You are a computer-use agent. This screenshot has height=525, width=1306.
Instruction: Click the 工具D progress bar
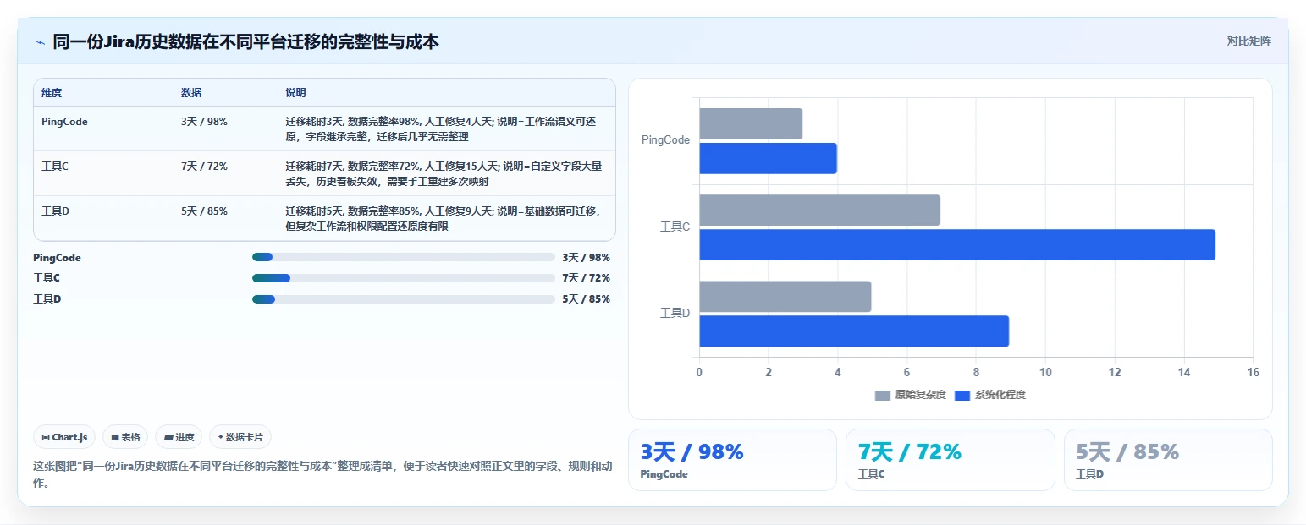(x=404, y=299)
